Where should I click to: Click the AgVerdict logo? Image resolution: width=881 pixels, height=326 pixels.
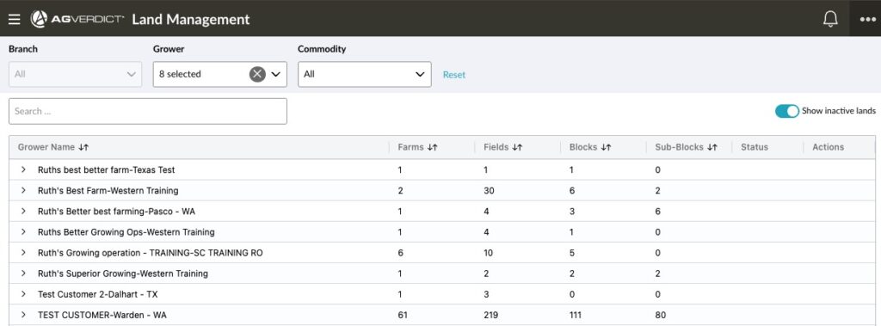pyautogui.click(x=77, y=19)
